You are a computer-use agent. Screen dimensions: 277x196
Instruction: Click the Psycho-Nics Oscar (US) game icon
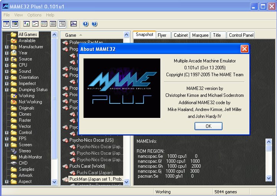(x=65, y=140)
